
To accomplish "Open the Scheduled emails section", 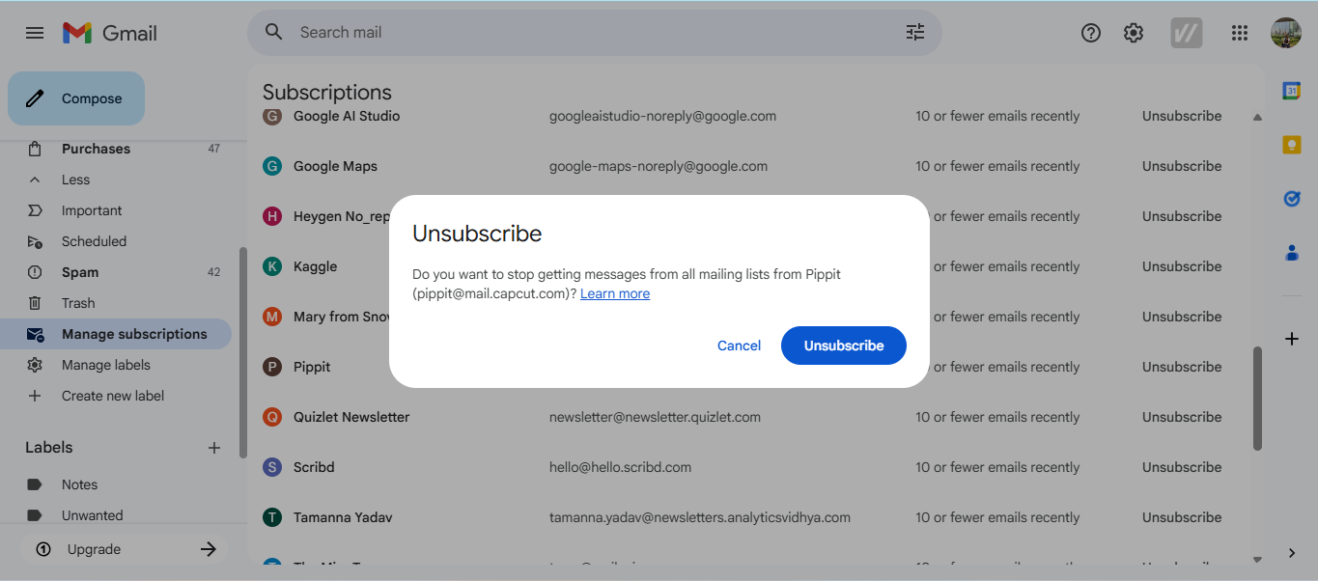I will tap(94, 240).
